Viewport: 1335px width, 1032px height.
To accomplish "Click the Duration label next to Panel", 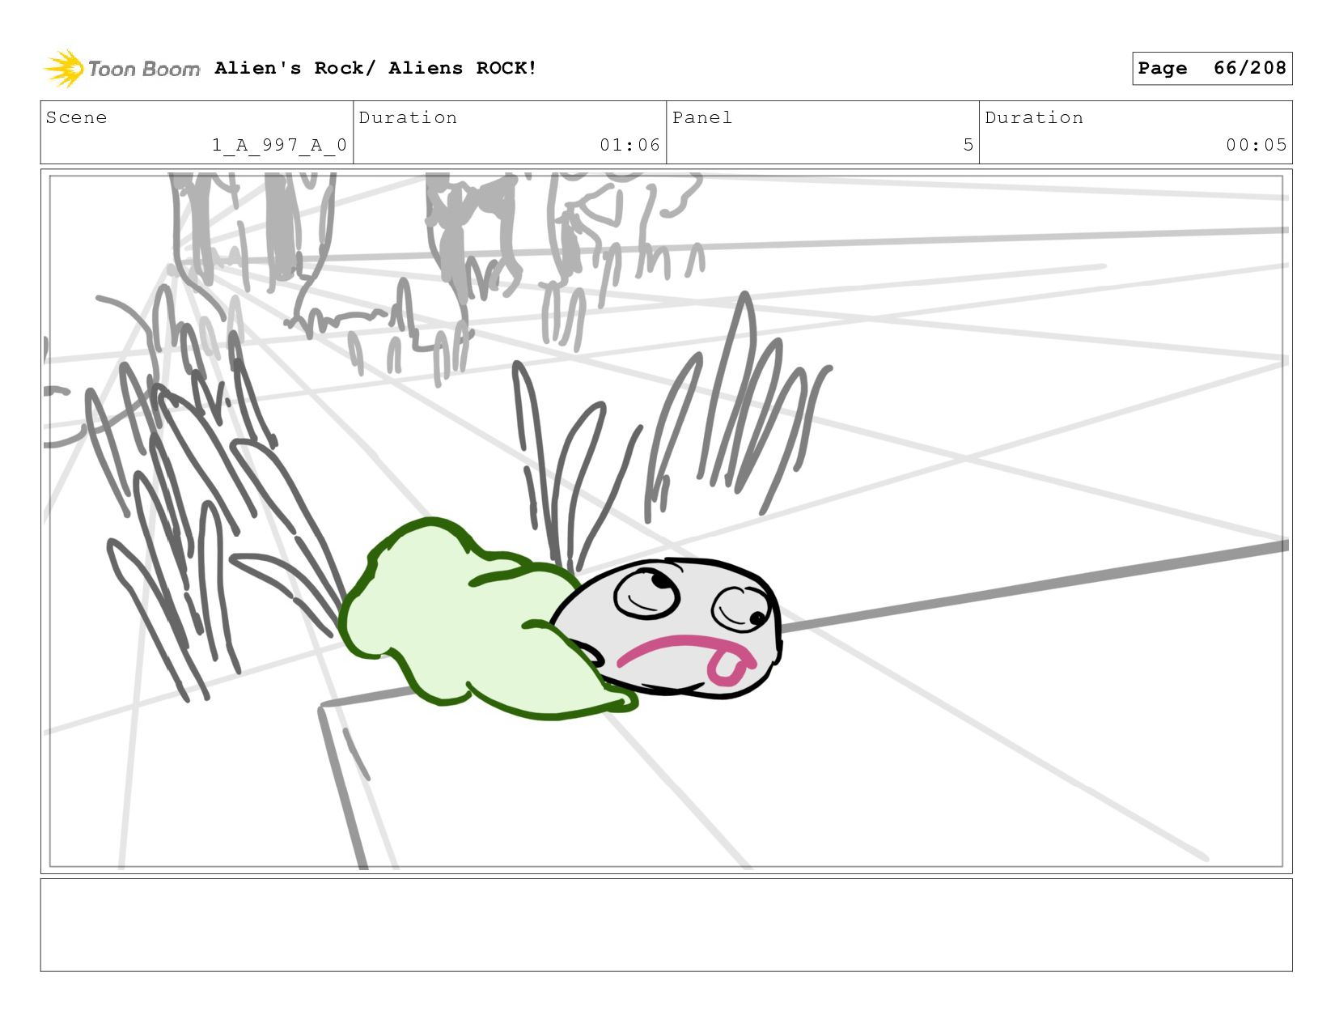I will tap(1034, 117).
